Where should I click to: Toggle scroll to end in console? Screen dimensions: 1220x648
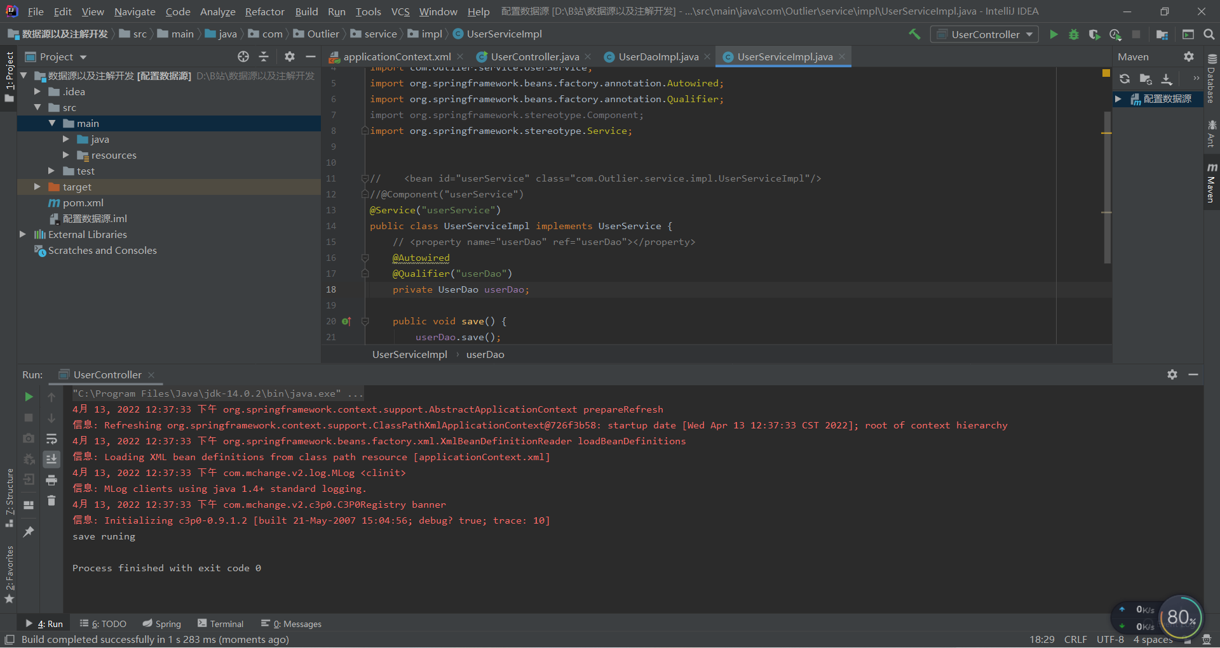(51, 459)
